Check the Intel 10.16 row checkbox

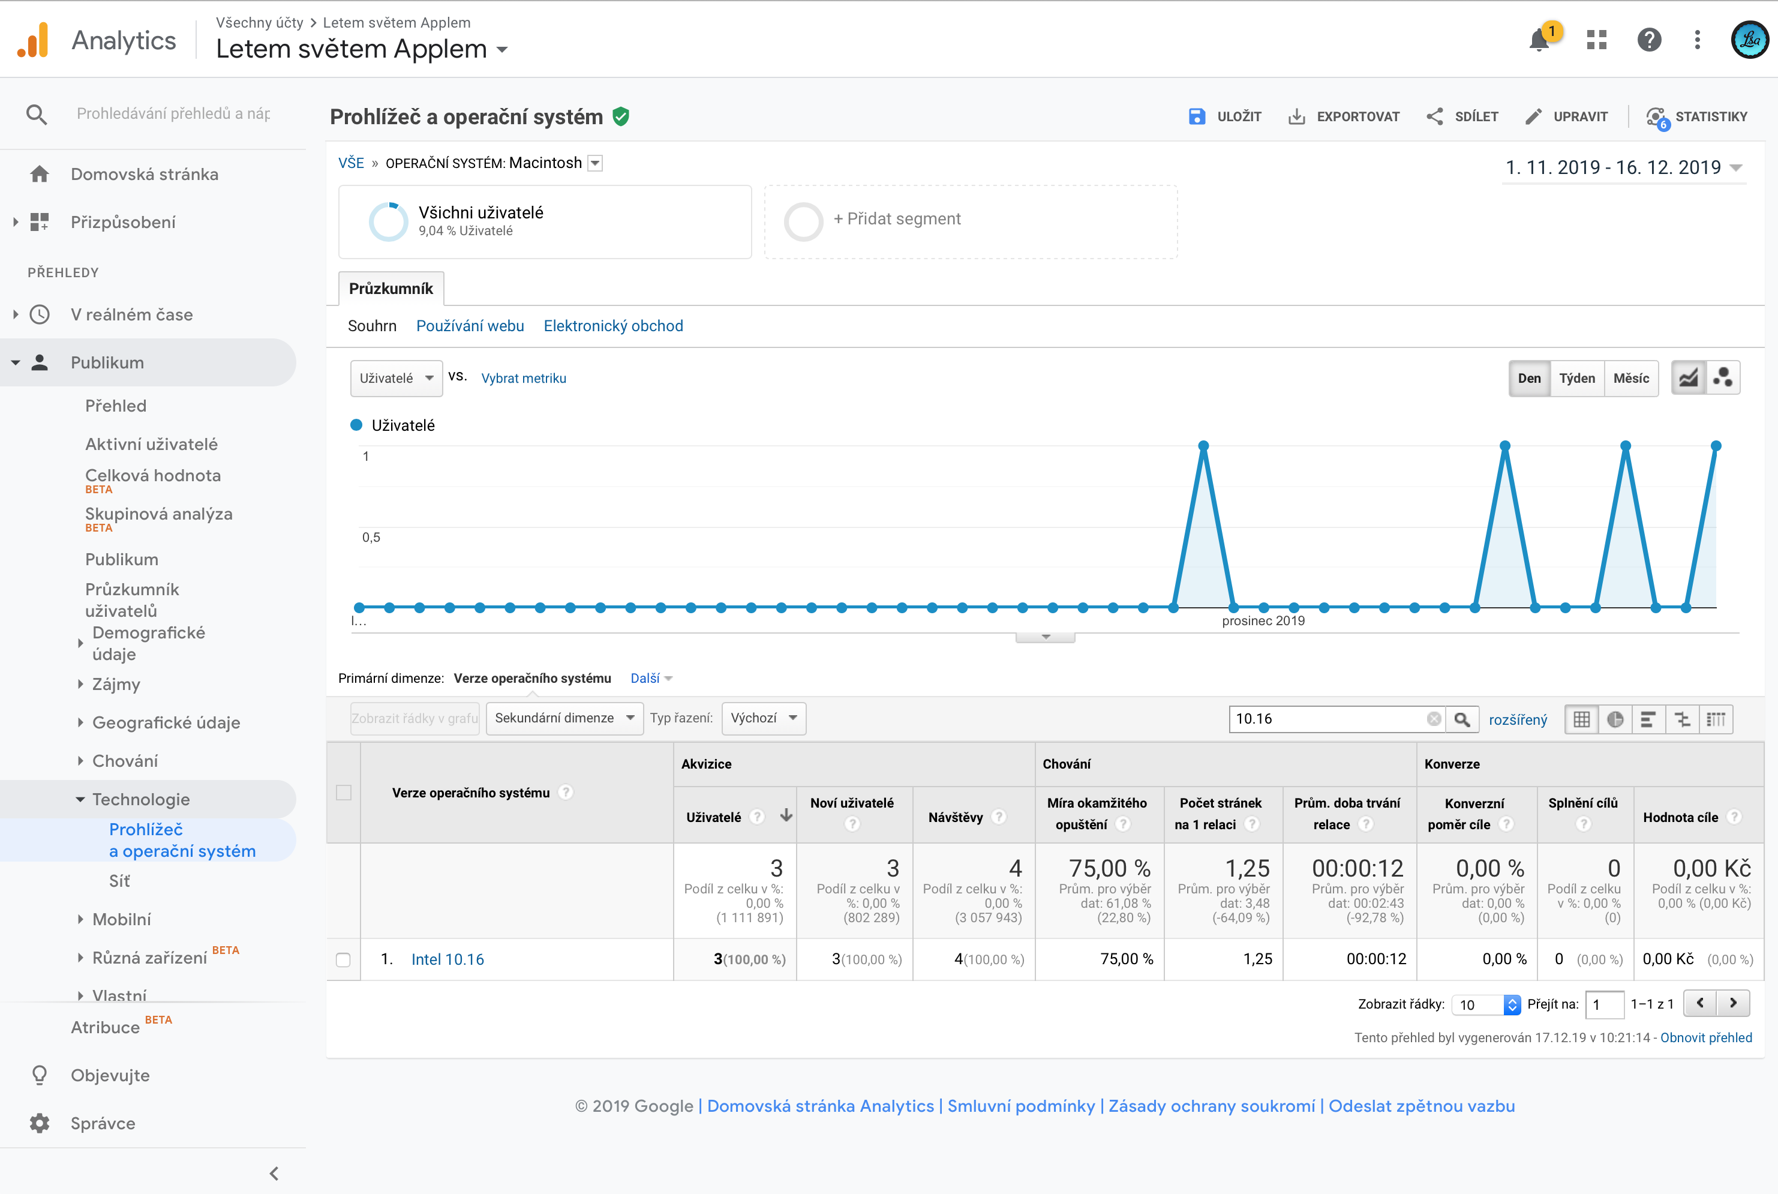coord(343,959)
